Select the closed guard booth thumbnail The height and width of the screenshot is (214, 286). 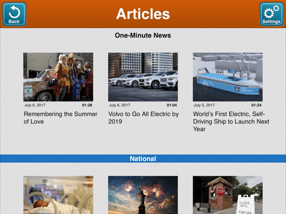point(227,195)
